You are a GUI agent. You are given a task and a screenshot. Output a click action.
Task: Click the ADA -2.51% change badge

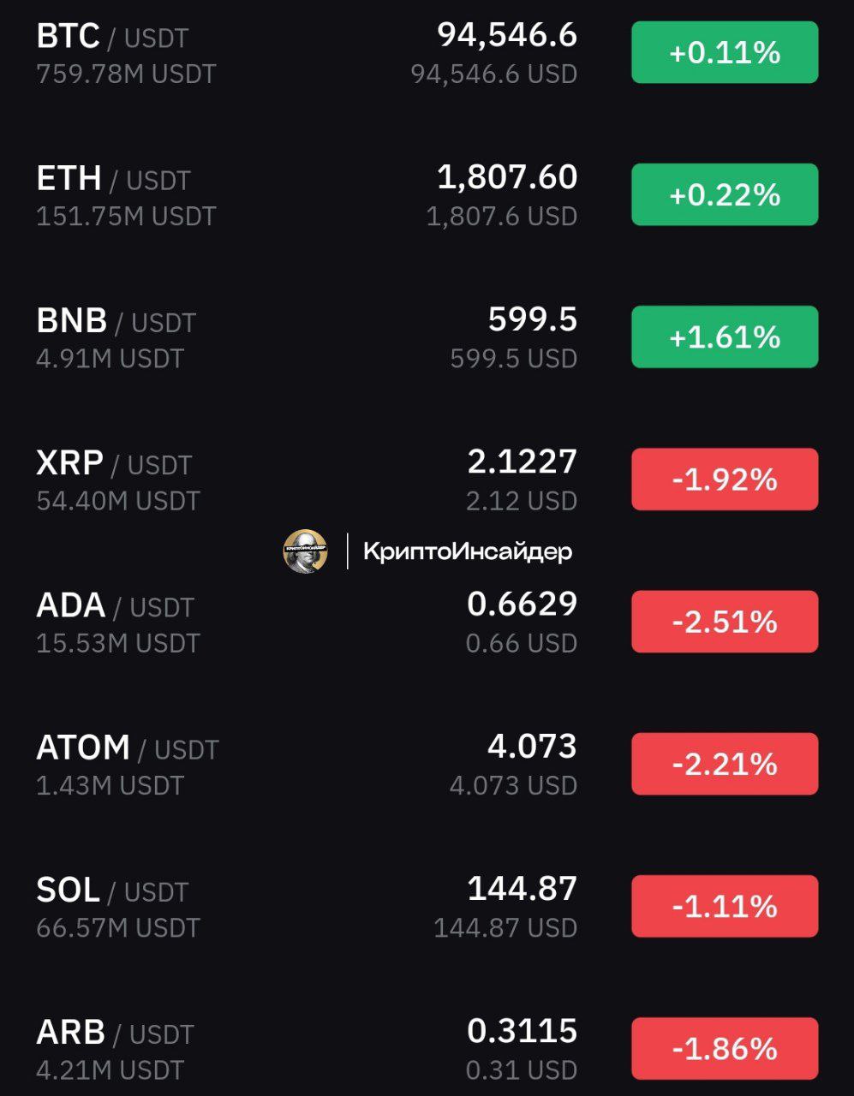click(725, 621)
